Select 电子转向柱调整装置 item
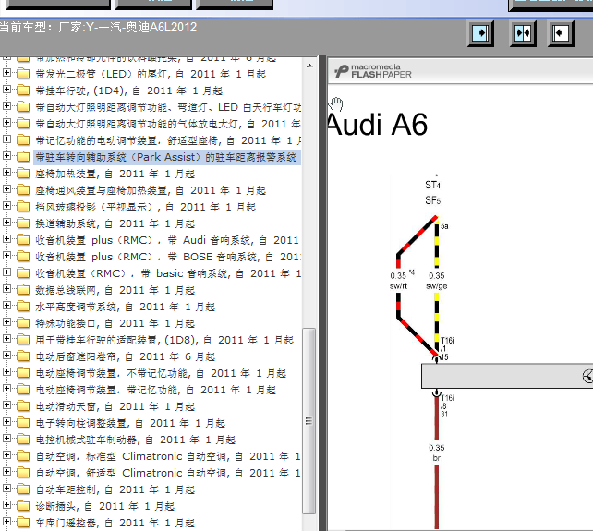Image resolution: width=593 pixels, height=531 pixels. click(x=130, y=424)
